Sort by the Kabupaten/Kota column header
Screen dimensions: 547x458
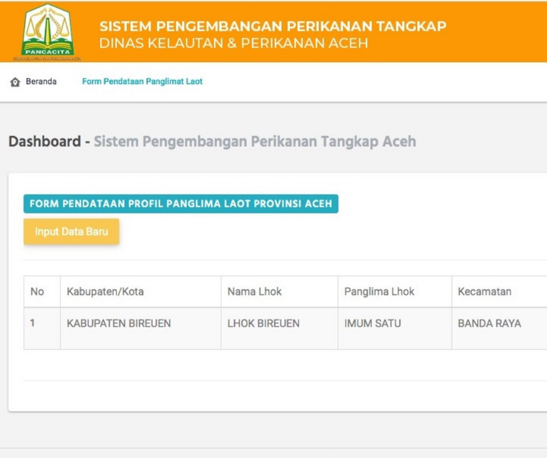pos(105,291)
